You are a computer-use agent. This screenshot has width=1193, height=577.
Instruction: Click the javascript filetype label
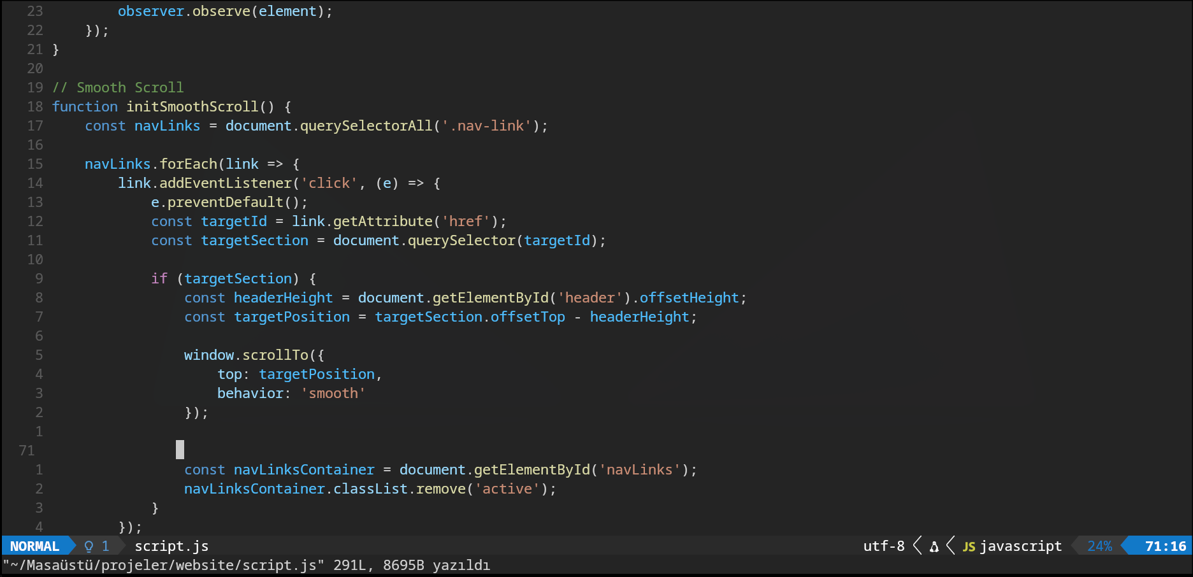coord(1020,546)
